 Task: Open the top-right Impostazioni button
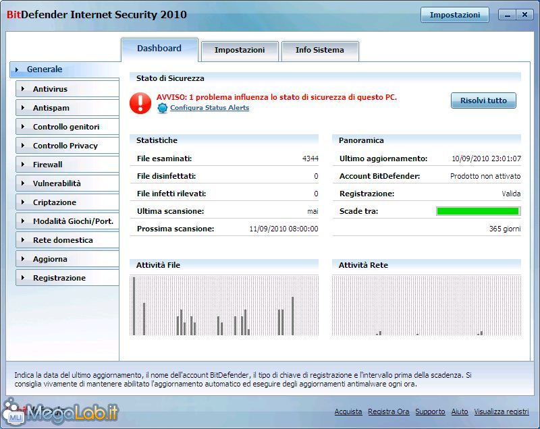tap(454, 15)
